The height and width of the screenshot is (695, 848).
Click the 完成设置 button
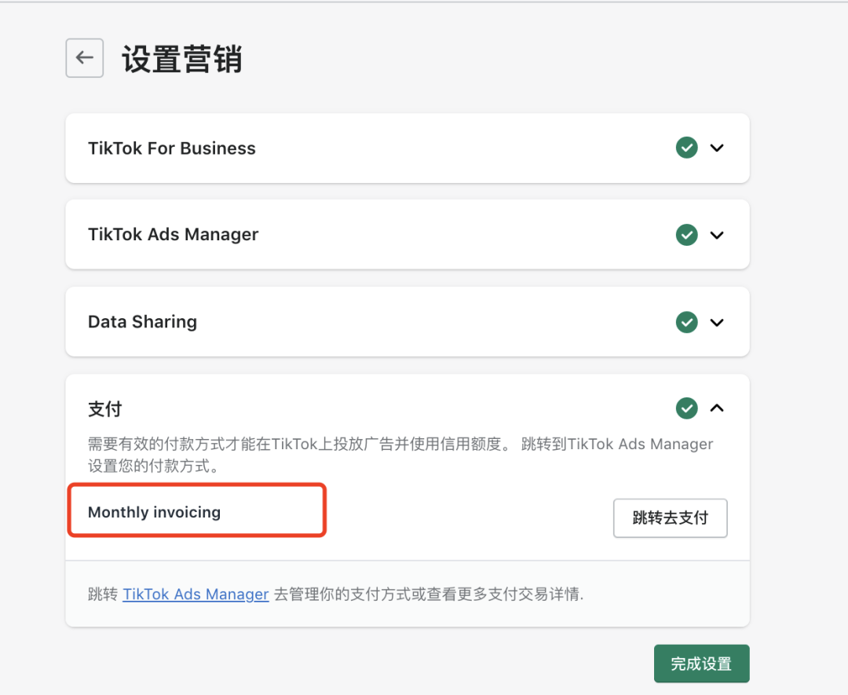701,664
